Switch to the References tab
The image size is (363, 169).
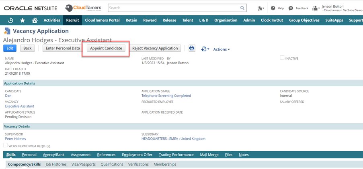click(106, 155)
